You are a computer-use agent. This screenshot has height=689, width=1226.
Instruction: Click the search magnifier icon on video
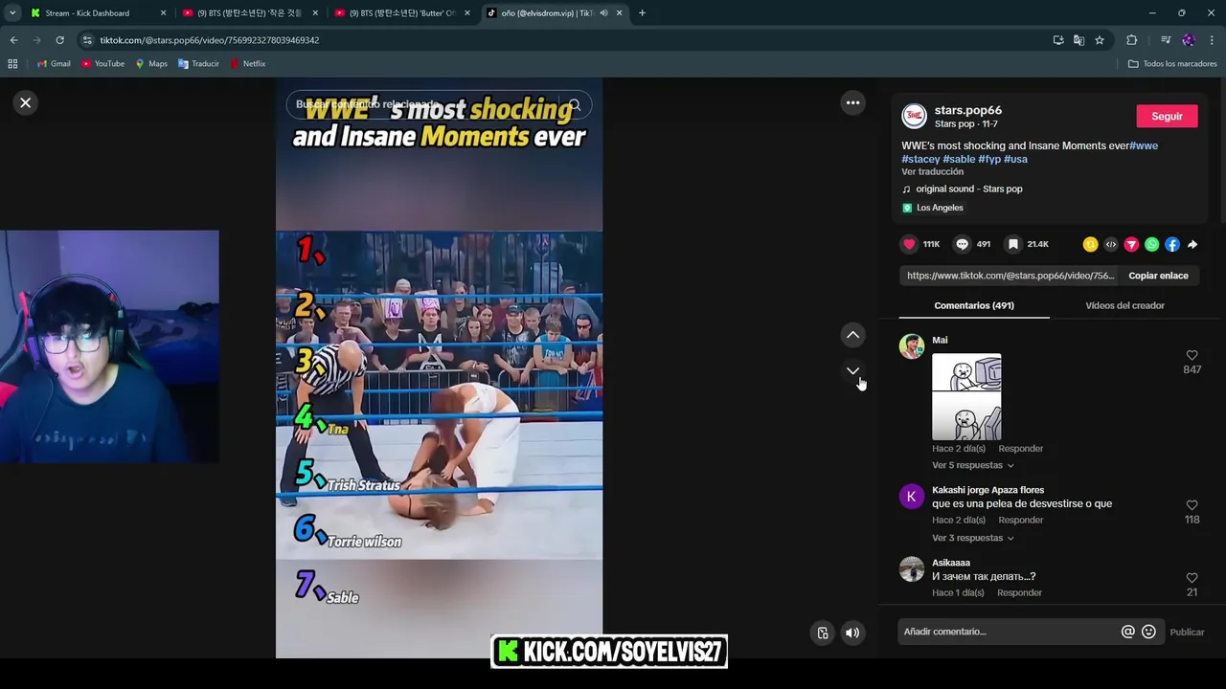(x=575, y=105)
